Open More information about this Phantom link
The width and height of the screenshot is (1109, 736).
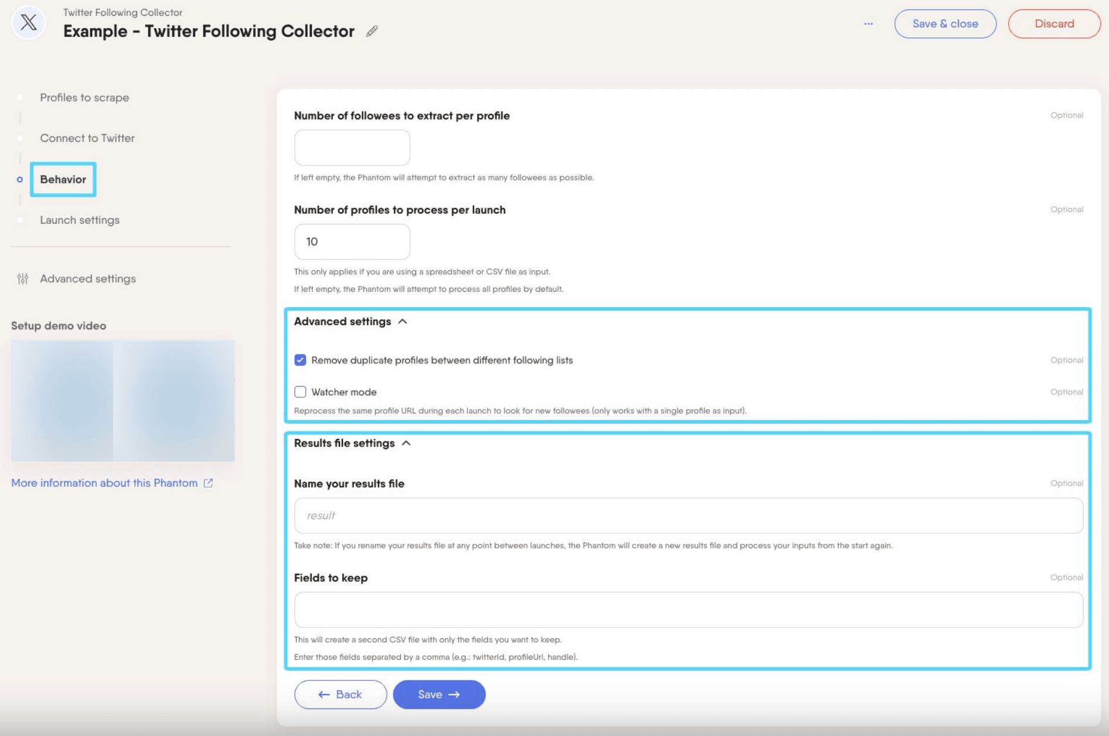tap(104, 483)
